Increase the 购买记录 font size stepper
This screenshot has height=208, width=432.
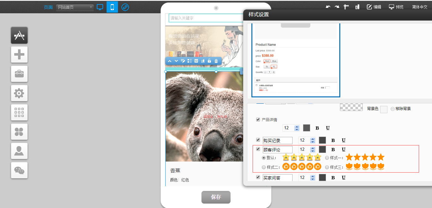[313, 139]
